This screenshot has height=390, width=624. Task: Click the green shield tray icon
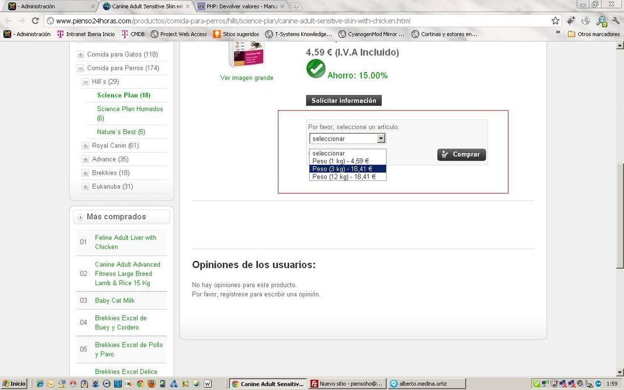pyautogui.click(x=537, y=384)
